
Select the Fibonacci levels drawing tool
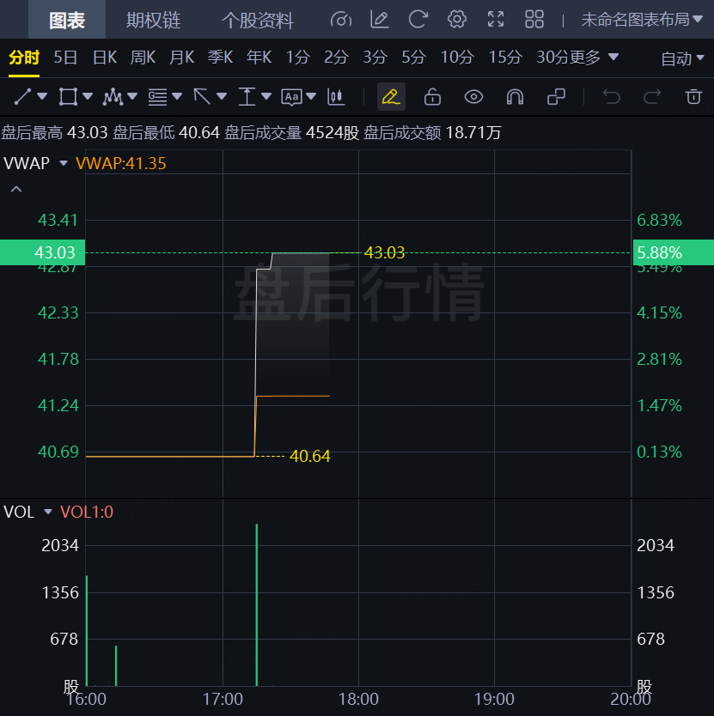158,97
